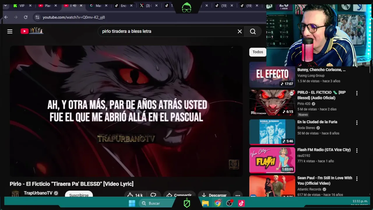Viewport: 373px width, 210px height.
Task: Subscribe with the Suscribirse button
Action: (79, 195)
